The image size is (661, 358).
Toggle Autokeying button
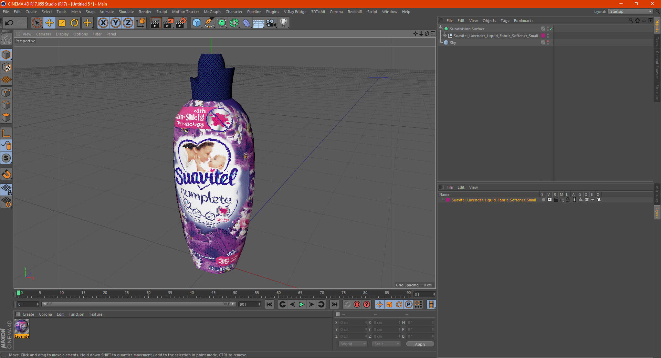pos(357,304)
